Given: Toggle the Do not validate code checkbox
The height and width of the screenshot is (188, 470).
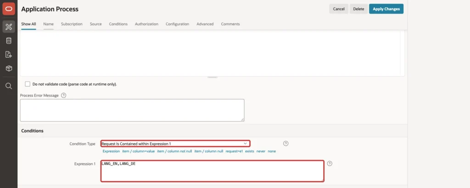Looking at the screenshot, I should click(28, 84).
